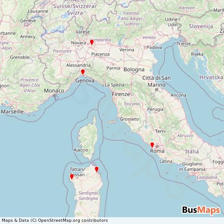Click the Roma city label
Image resolution: width=224 pixels, height=224 pixels.
[x=157, y=151]
